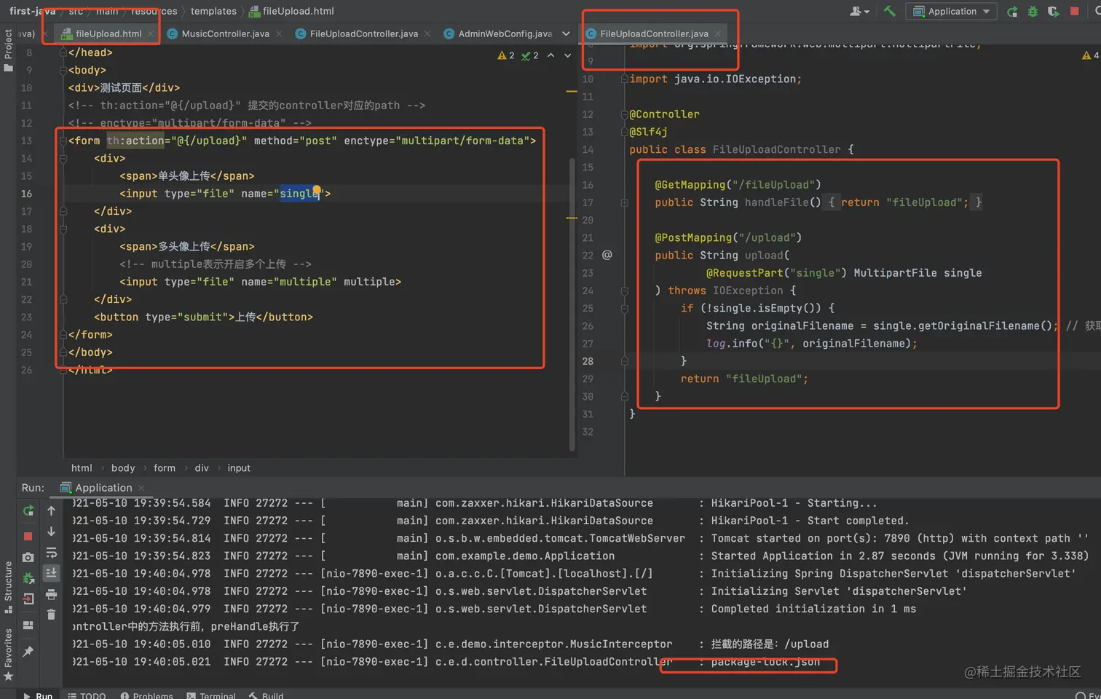Viewport: 1101px width, 699px height.
Task: Jump to next highlighted problem in left editor
Action: point(568,55)
